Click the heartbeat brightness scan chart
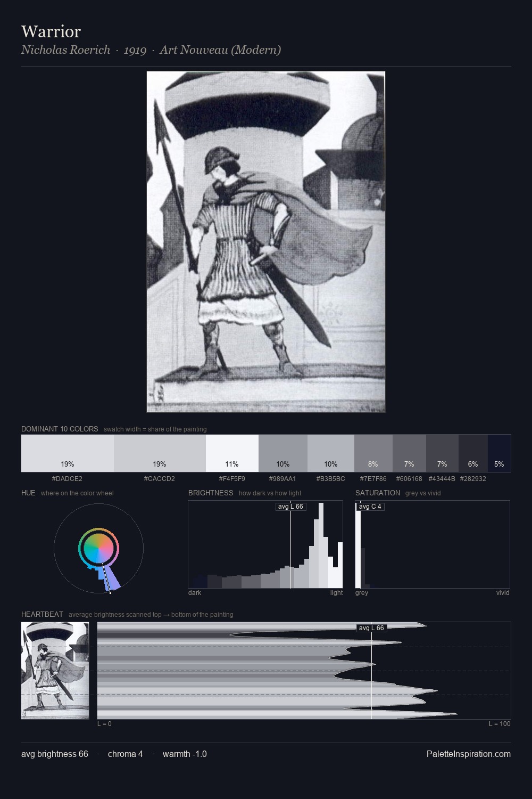 click(x=304, y=671)
